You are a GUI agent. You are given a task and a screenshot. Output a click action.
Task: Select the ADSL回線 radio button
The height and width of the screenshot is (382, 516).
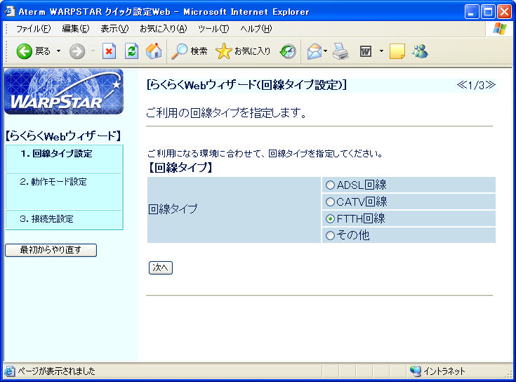coord(330,185)
